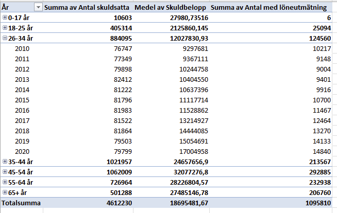The image size is (337, 213).
Task: Collapse the 26-34 år group
Action: tap(5, 38)
